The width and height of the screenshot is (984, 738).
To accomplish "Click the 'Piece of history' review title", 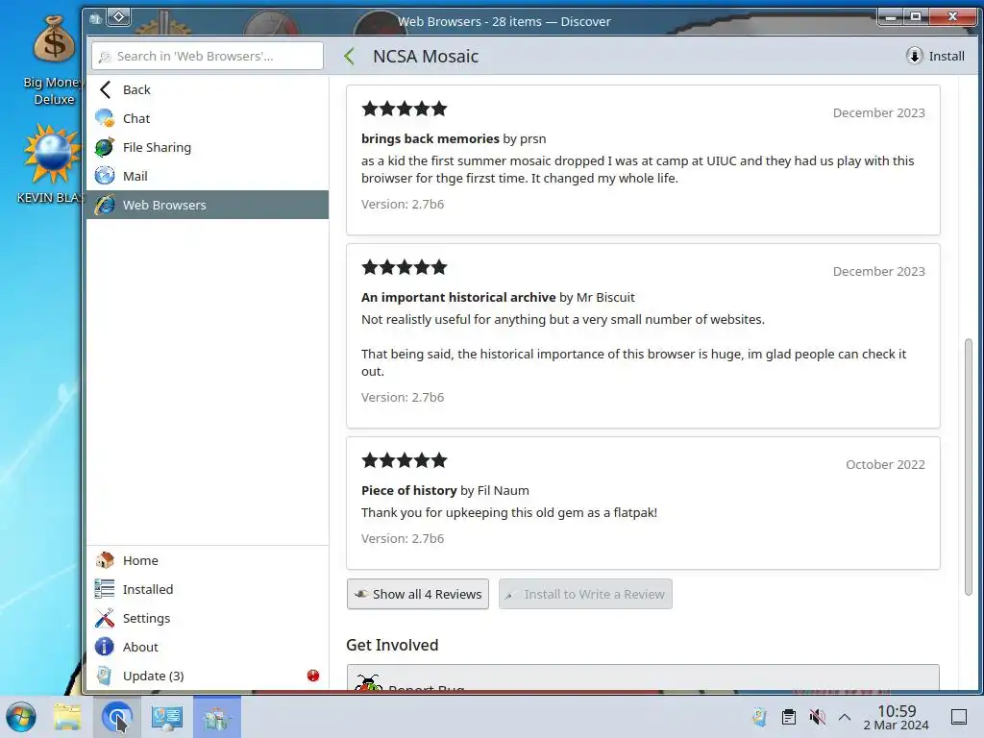I will point(408,490).
